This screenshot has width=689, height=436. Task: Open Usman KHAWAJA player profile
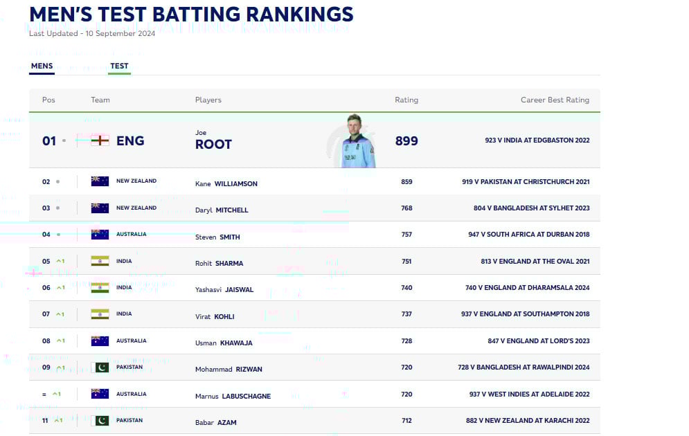point(224,343)
